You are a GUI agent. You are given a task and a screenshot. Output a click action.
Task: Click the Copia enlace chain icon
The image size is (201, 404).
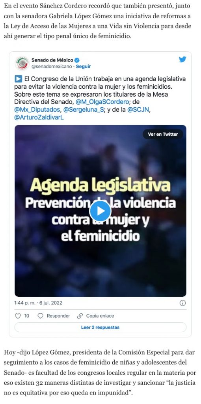pos(80,316)
